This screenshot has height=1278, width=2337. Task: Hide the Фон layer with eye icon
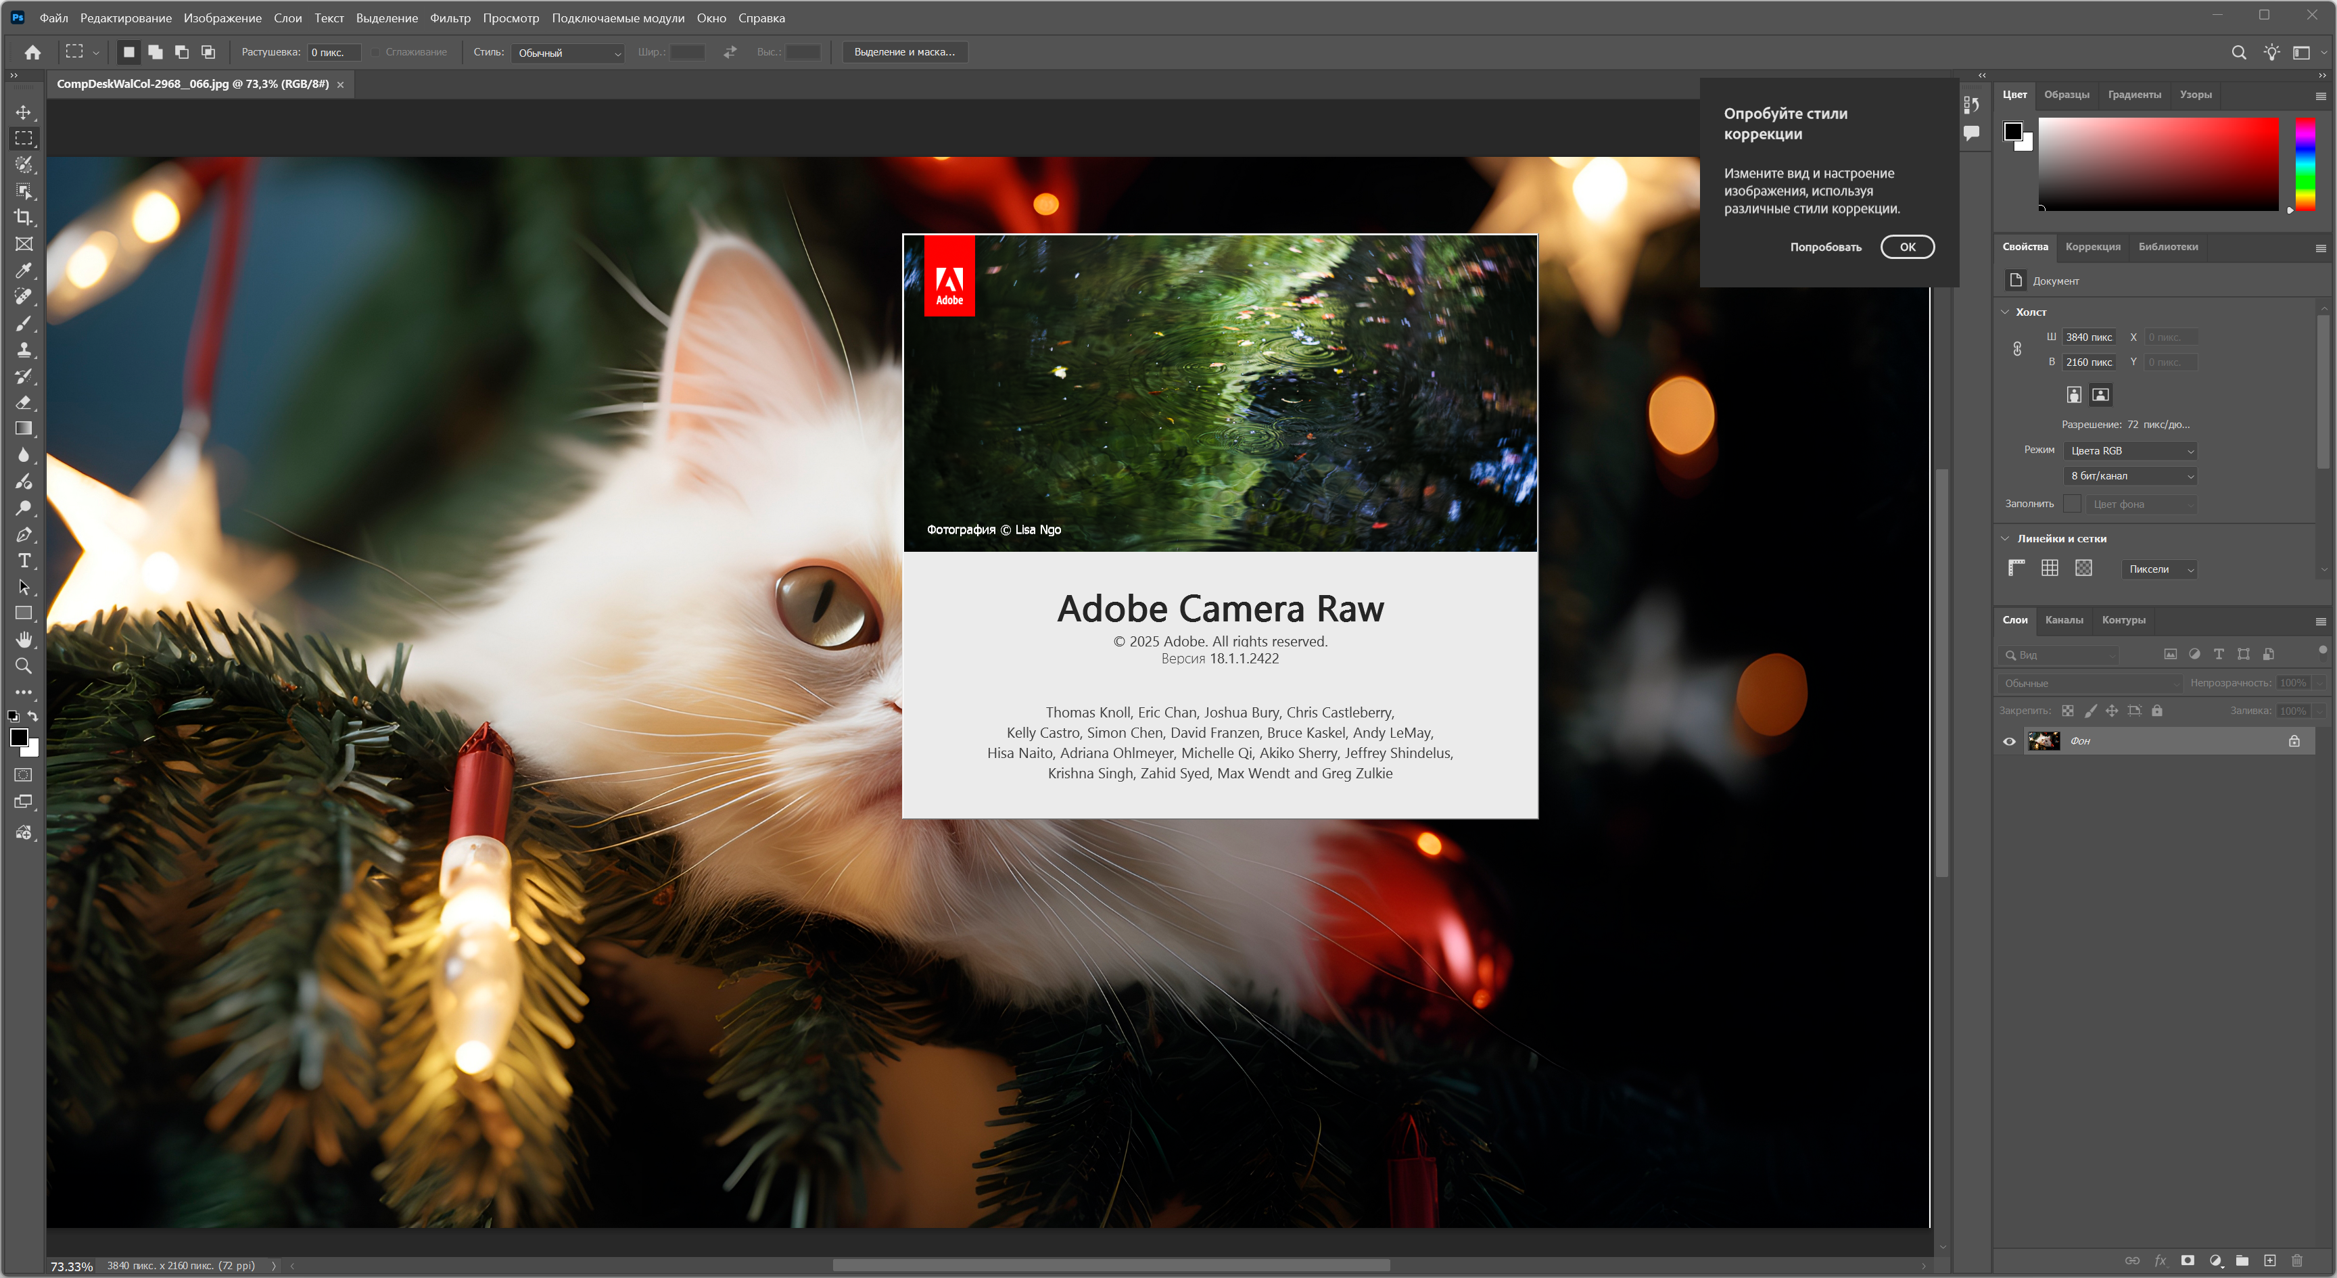(x=2010, y=741)
